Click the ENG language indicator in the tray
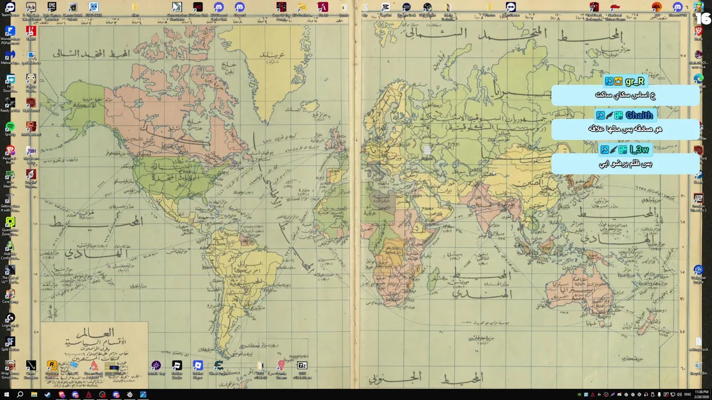Screen dimensions: 712x400 pyautogui.click(x=688, y=394)
